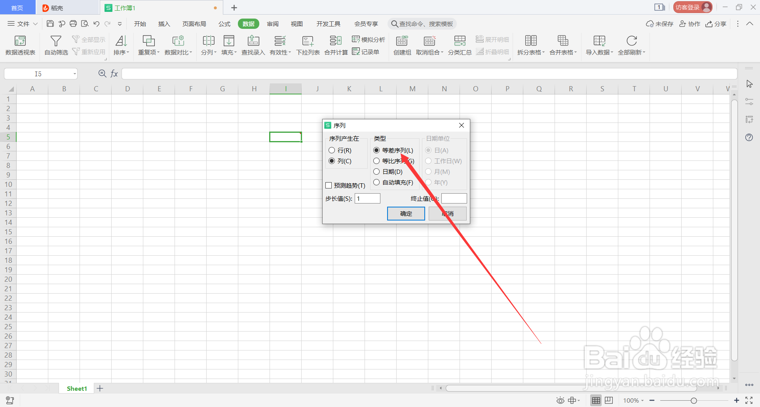This screenshot has width=760, height=407.
Task: Click the 下拉列表 dropdown list tool
Action: (308, 45)
